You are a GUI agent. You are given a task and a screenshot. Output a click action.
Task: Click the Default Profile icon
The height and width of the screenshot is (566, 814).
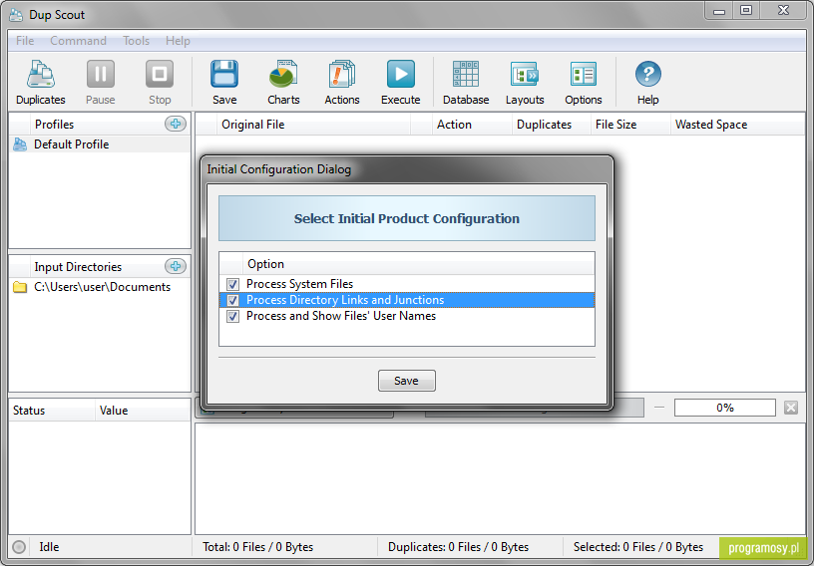(x=20, y=144)
